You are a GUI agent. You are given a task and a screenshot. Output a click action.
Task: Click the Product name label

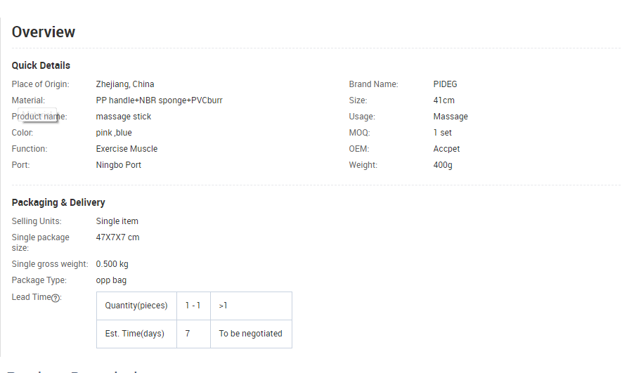coord(39,117)
